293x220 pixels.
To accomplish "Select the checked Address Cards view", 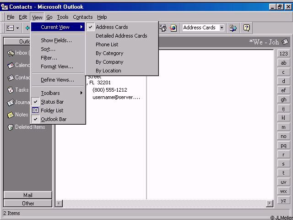I will [x=122, y=27].
